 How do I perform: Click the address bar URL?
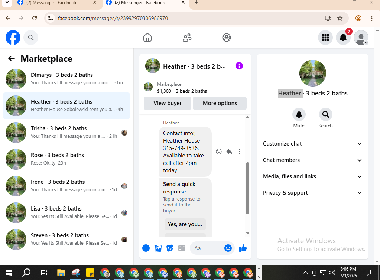tap(113, 18)
